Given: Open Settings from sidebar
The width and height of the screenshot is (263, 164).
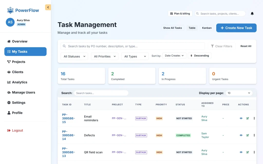Looking at the screenshot, I should [x=25, y=102].
